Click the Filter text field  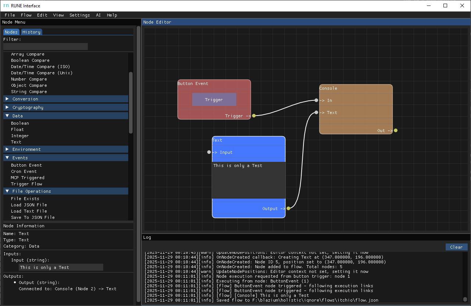pos(46,46)
